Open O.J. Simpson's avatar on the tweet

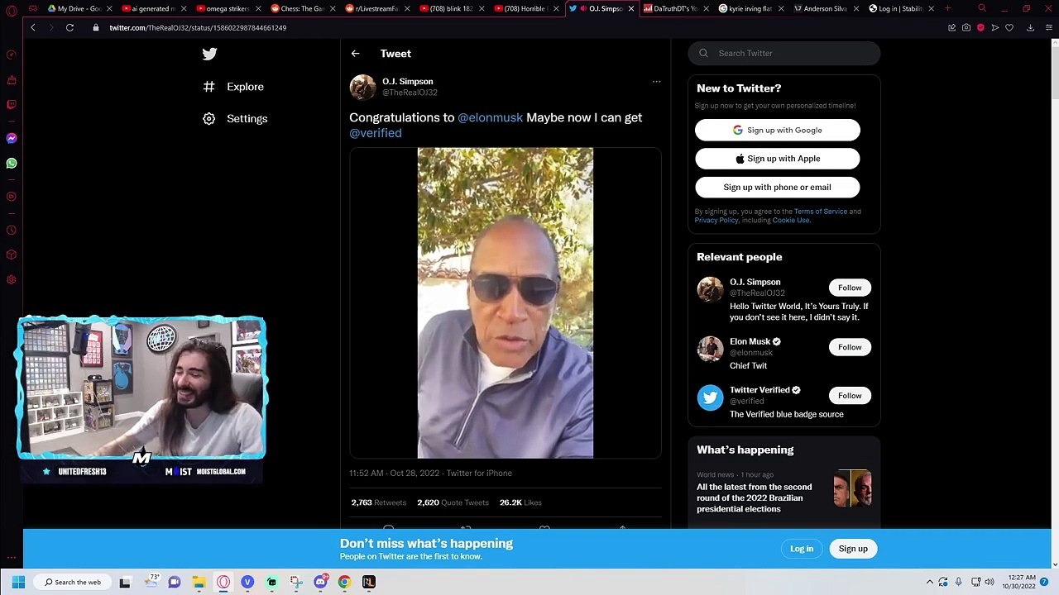coord(362,87)
